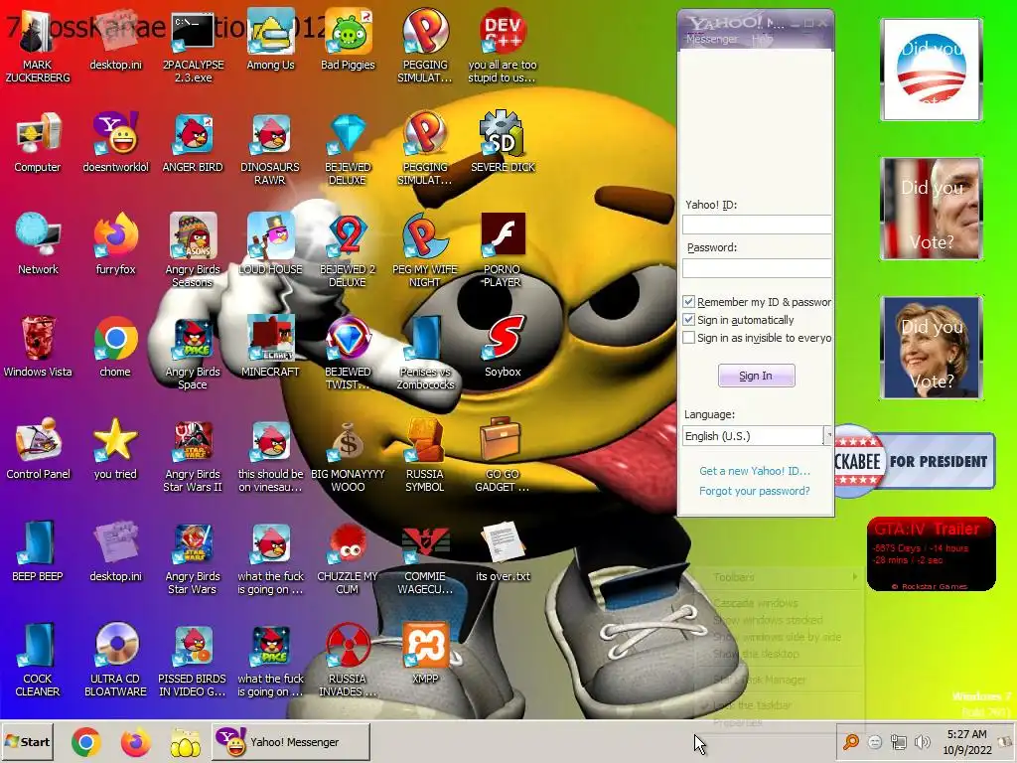1017x763 pixels.
Task: Click the Sign In button
Action: [x=756, y=376]
